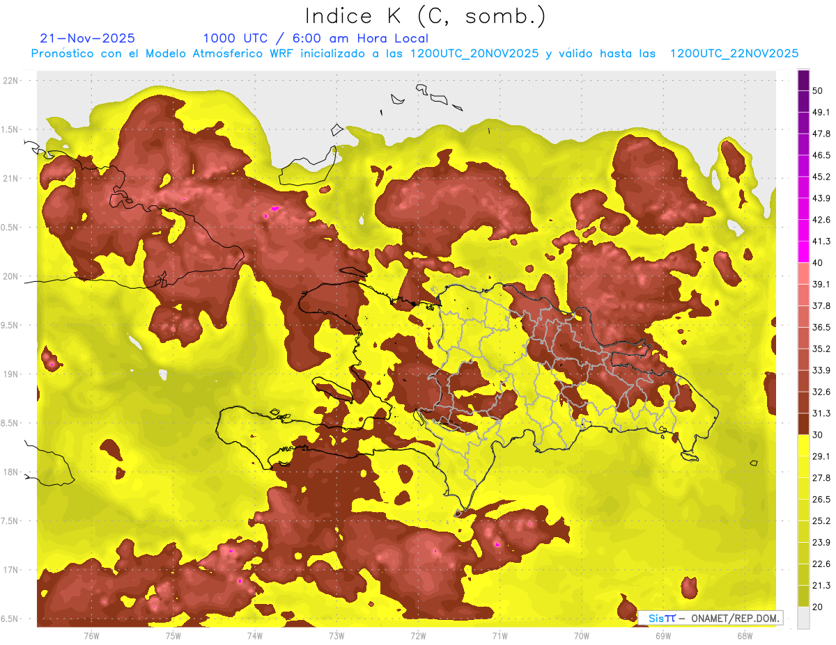Viewport: 836px width, 645px height.
Task: Click longitude label "71W"
Action: (500, 636)
